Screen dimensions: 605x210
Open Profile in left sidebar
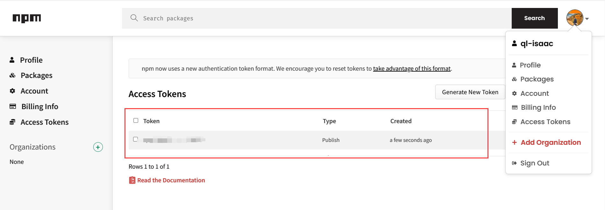31,60
